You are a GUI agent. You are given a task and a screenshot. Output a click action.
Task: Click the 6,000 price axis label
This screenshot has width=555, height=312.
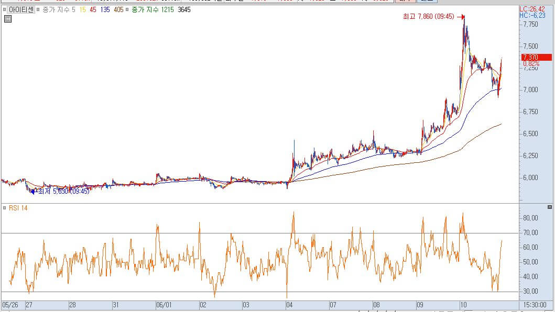pyautogui.click(x=530, y=177)
